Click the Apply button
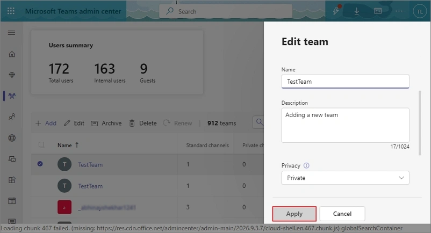Viewport: 431px width, 233px height. [294, 214]
